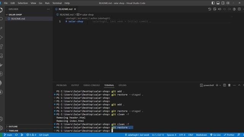This screenshot has width=244, height=137.
Task: Open the Search view in activity bar
Action: pos(1,19)
